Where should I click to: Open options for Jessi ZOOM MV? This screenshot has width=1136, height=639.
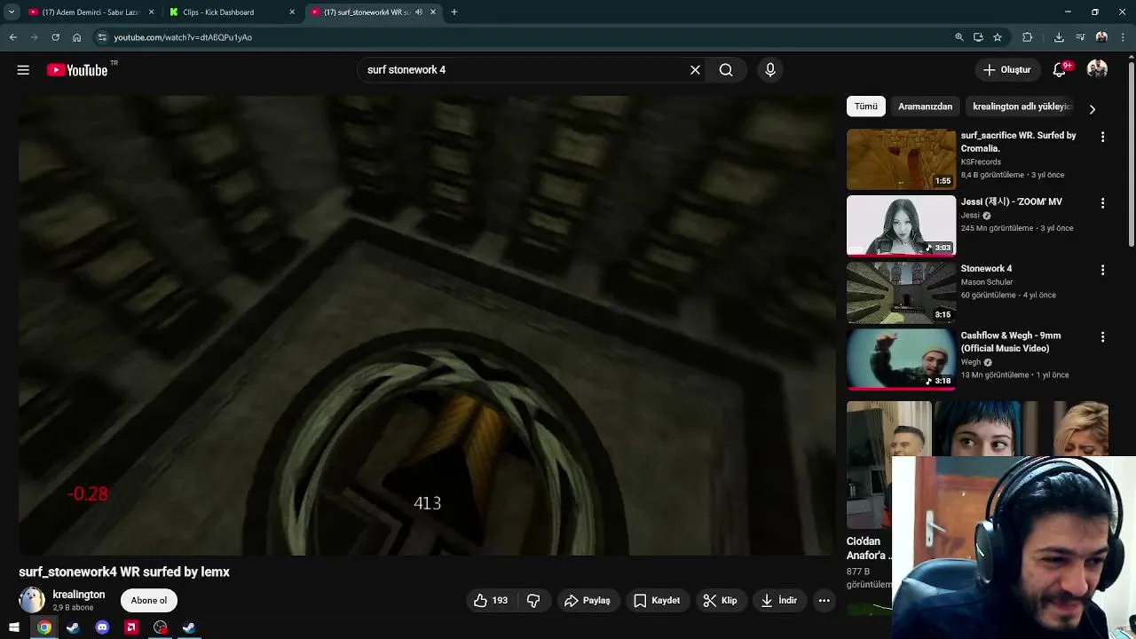(1102, 203)
